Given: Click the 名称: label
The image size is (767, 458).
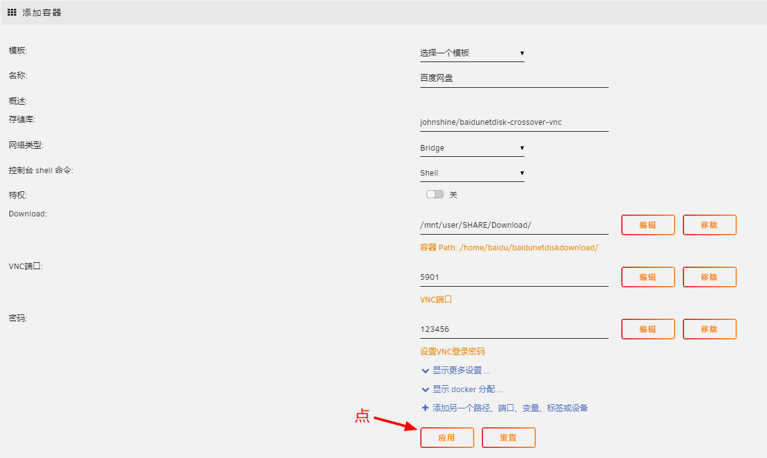Looking at the screenshot, I should 18,75.
